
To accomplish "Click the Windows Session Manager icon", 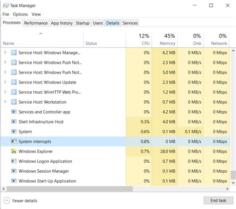I will 14,171.
